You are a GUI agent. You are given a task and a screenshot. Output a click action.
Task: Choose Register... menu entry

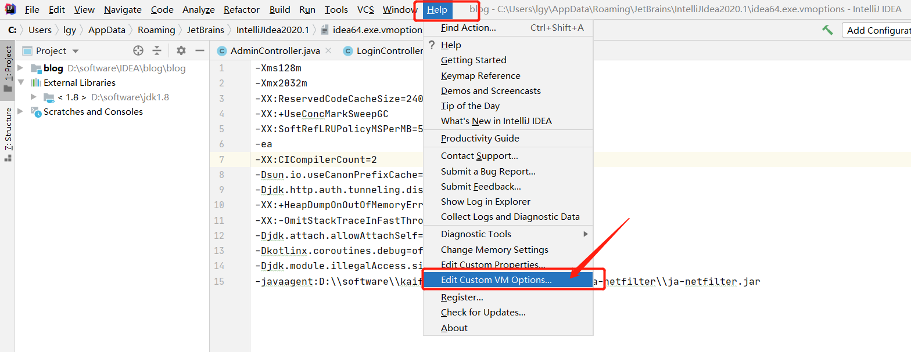coord(508,297)
